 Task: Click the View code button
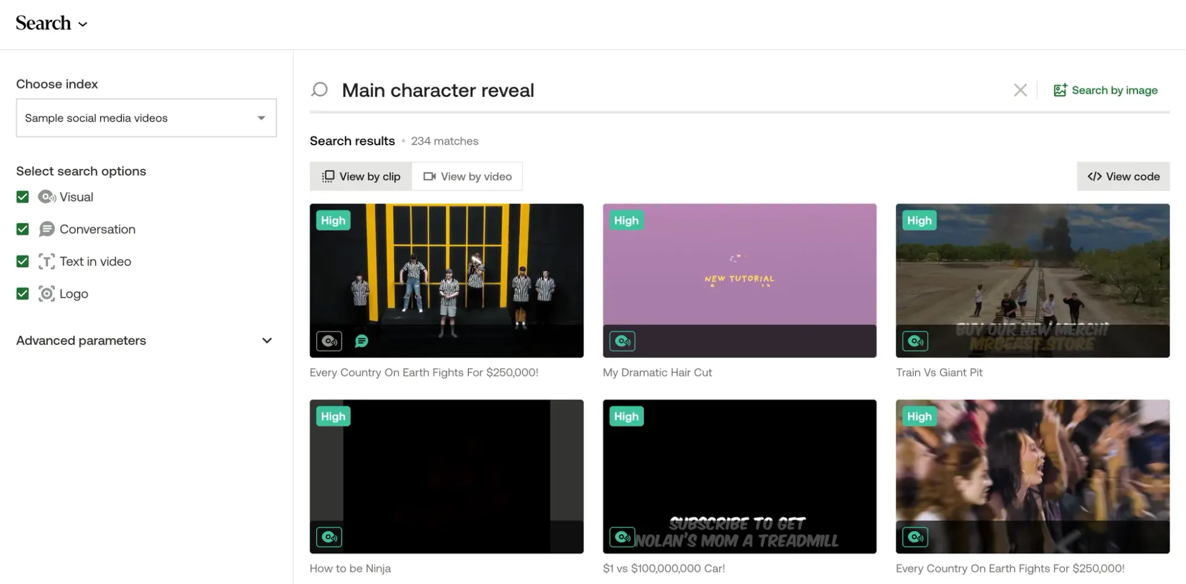click(x=1123, y=176)
